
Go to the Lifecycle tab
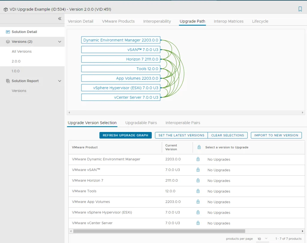(260, 21)
